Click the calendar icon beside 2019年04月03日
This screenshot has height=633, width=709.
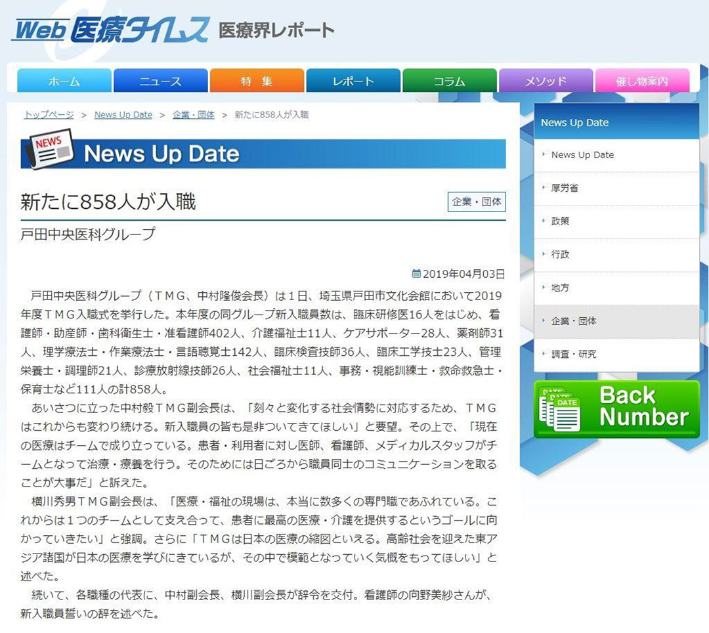pyautogui.click(x=416, y=274)
